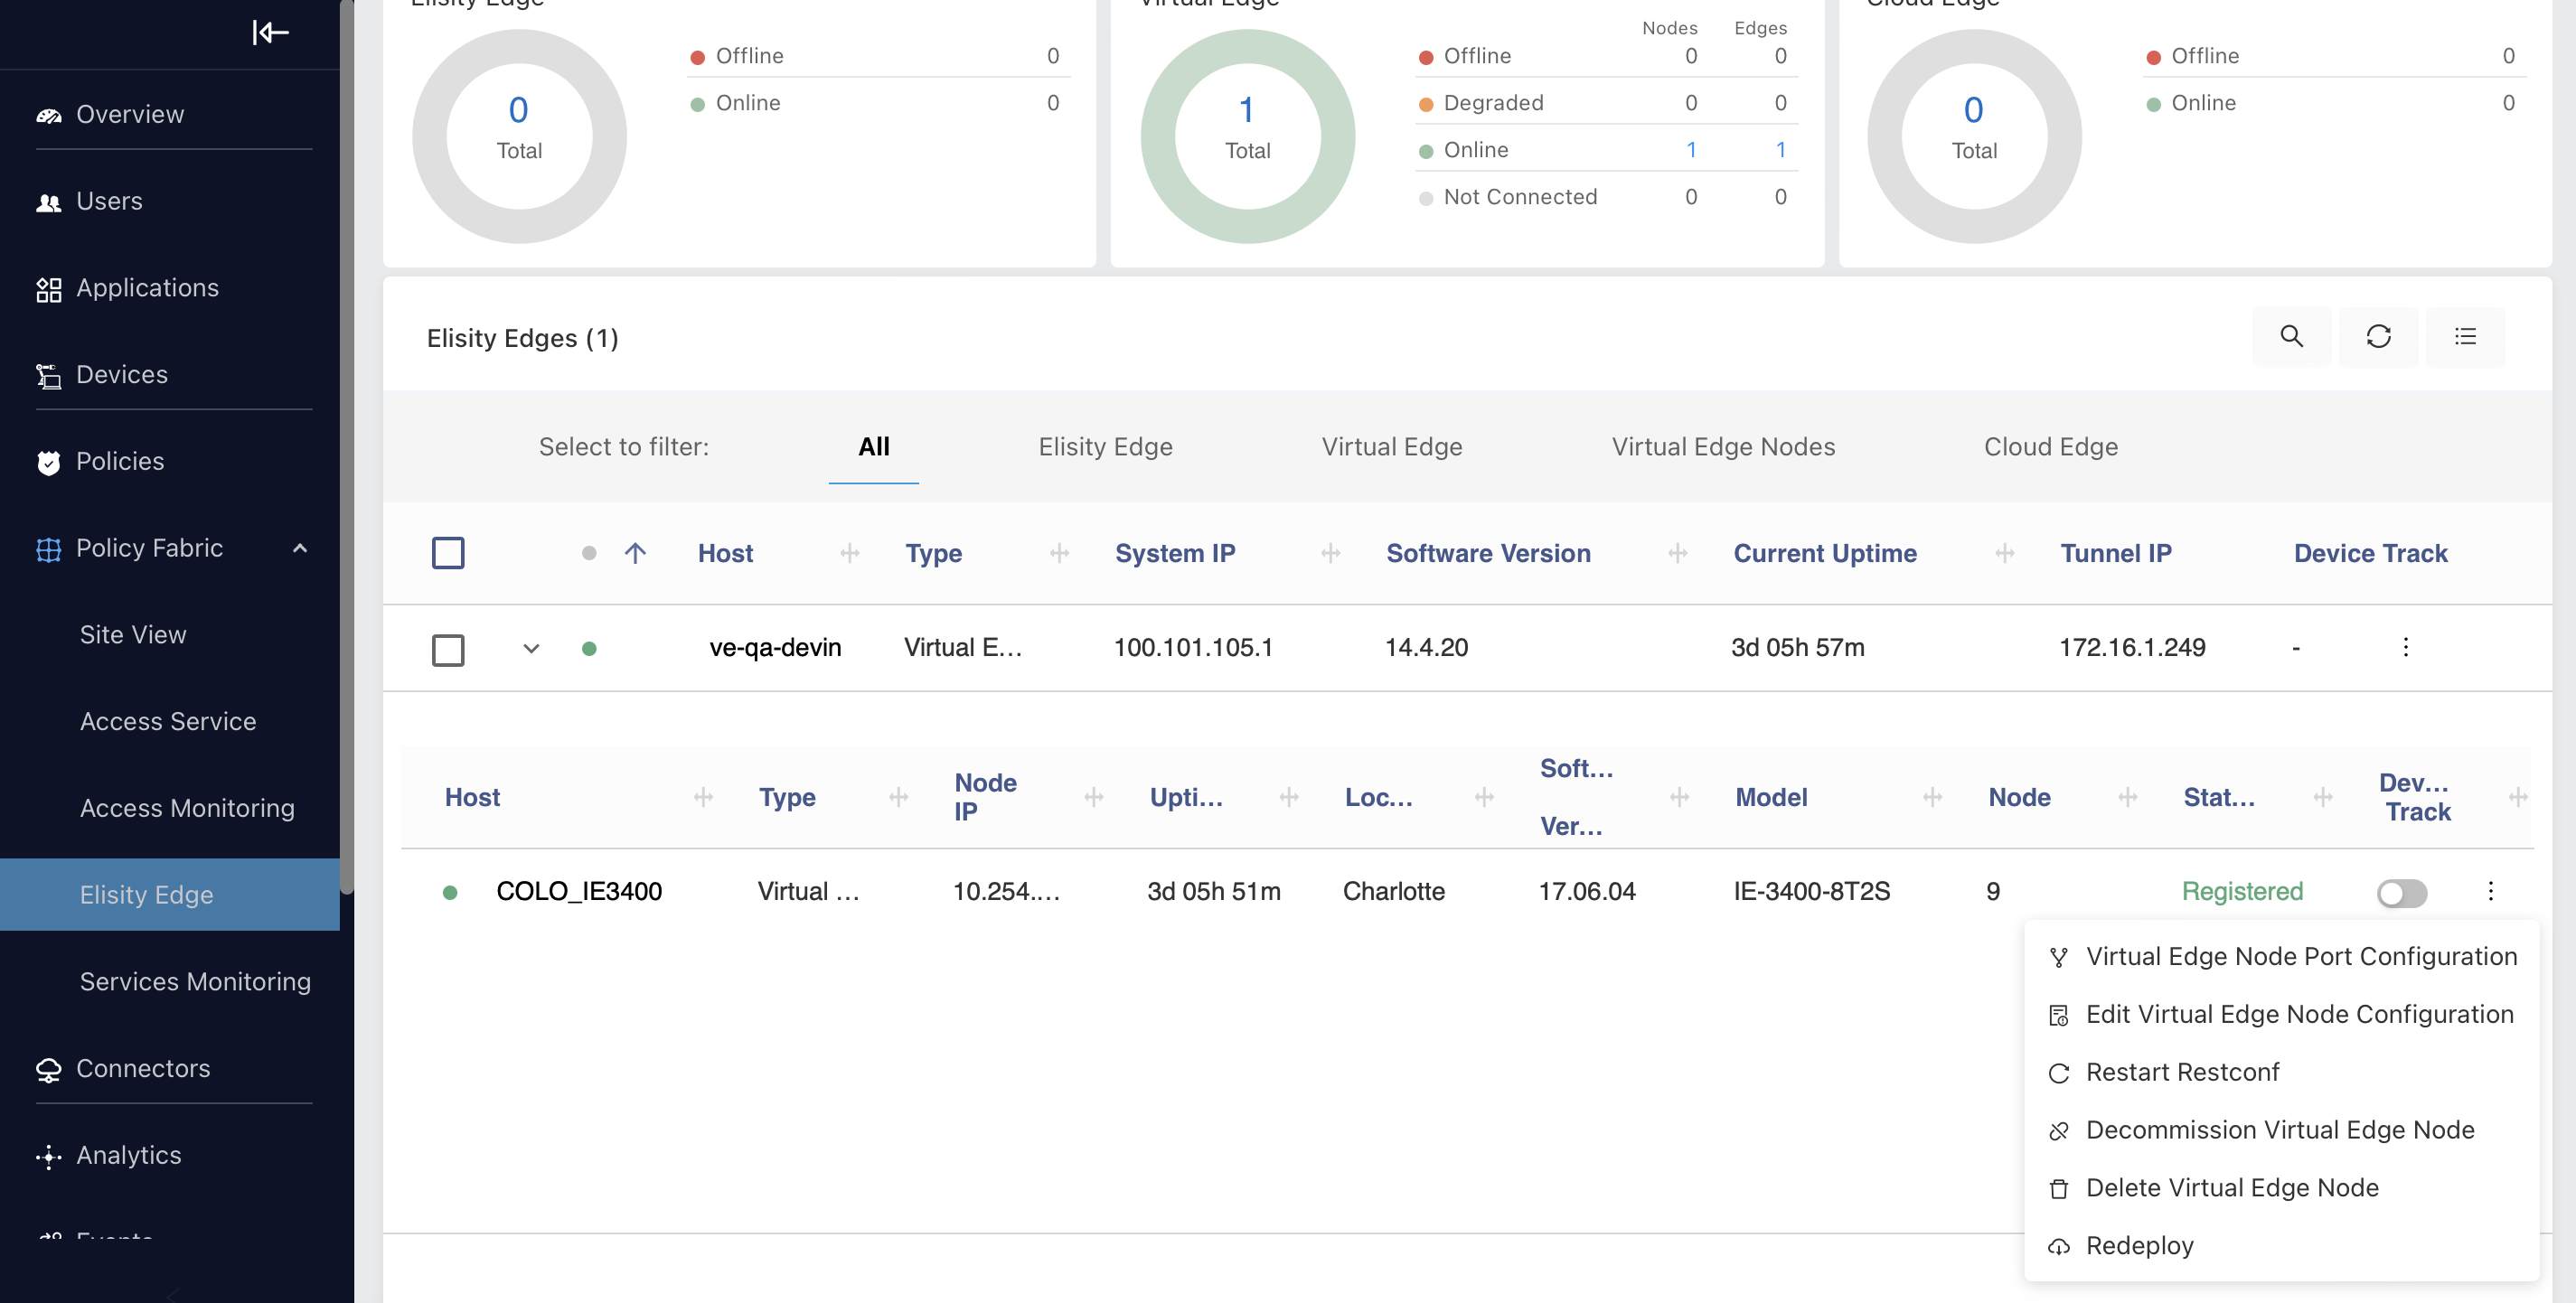Viewport: 2576px width, 1303px height.
Task: Open Services Monitoring submenu item
Action: click(x=195, y=982)
